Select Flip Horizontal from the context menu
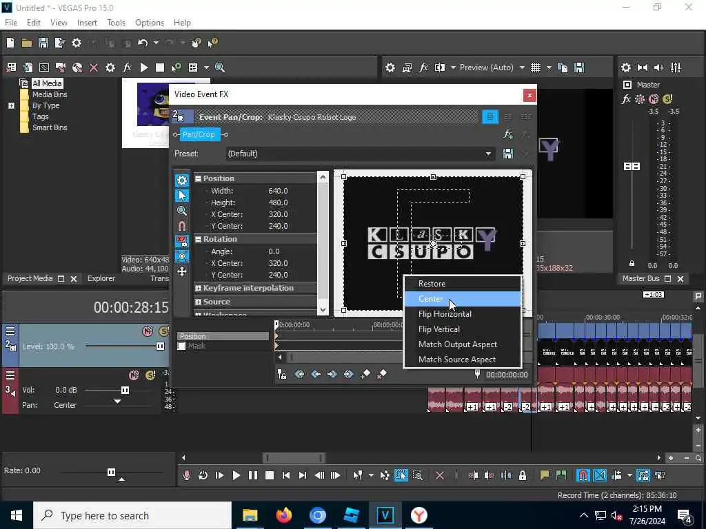Screen dimensions: 706x529 [x=463, y=314]
